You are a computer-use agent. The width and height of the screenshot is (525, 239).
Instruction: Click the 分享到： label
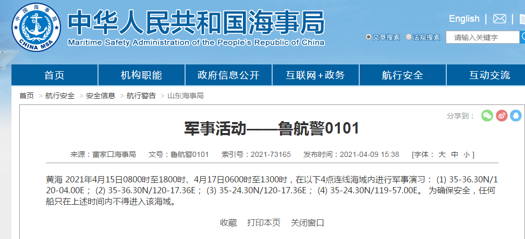[x=461, y=116]
